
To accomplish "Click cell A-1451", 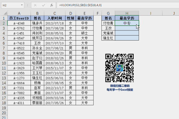I will (x=19, y=33).
